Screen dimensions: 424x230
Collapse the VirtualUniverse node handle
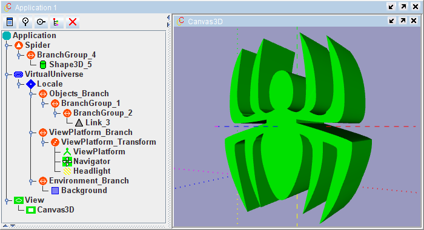coord(7,74)
